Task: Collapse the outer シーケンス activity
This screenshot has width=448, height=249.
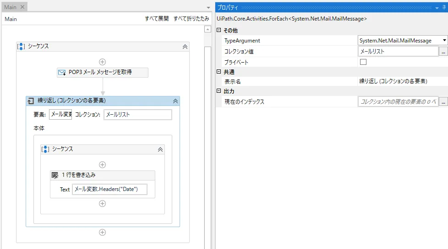Action: (x=185, y=47)
